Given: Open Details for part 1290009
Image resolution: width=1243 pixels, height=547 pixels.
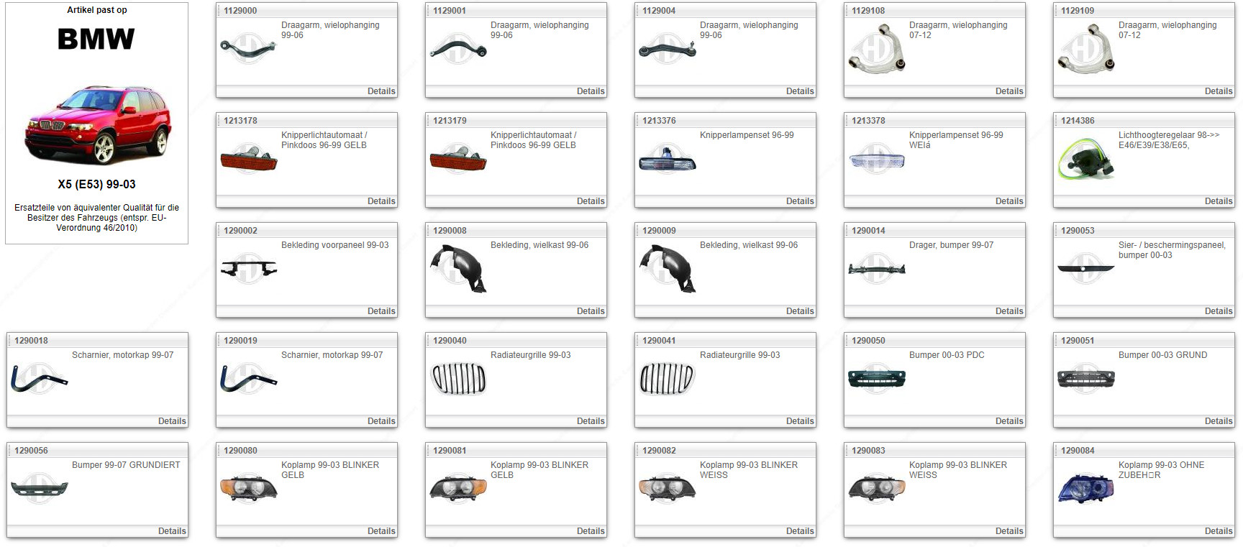Looking at the screenshot, I should coord(800,311).
